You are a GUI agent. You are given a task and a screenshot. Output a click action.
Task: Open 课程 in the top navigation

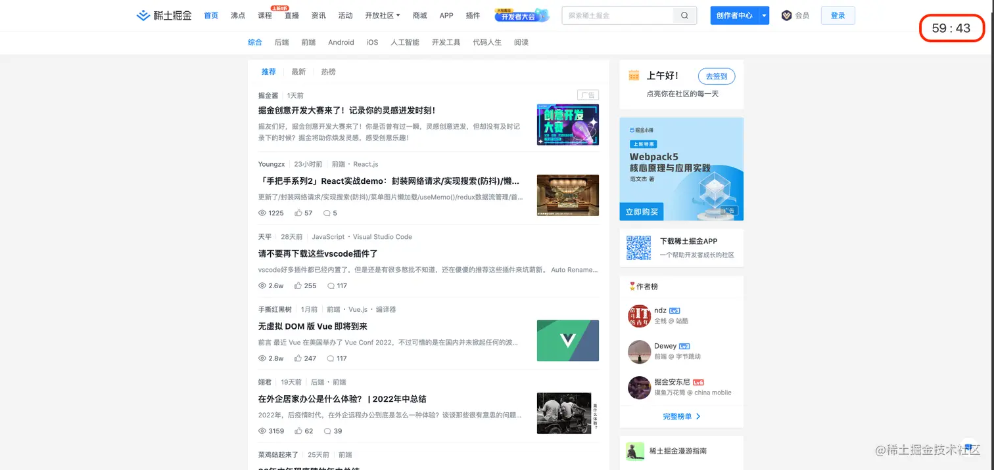pyautogui.click(x=265, y=15)
